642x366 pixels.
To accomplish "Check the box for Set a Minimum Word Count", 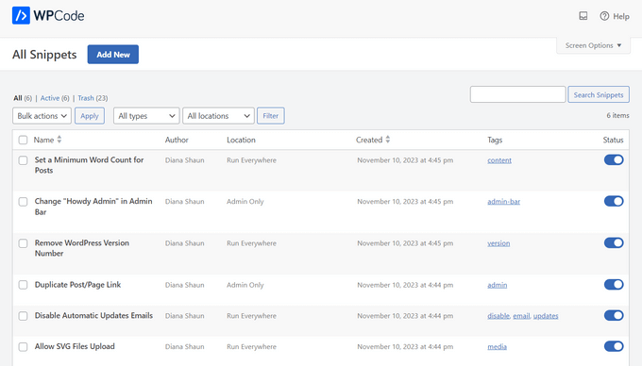I will pyautogui.click(x=23, y=160).
